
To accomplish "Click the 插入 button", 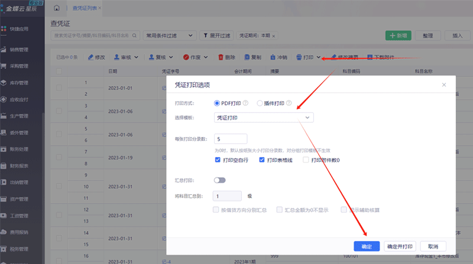I will [x=457, y=35].
